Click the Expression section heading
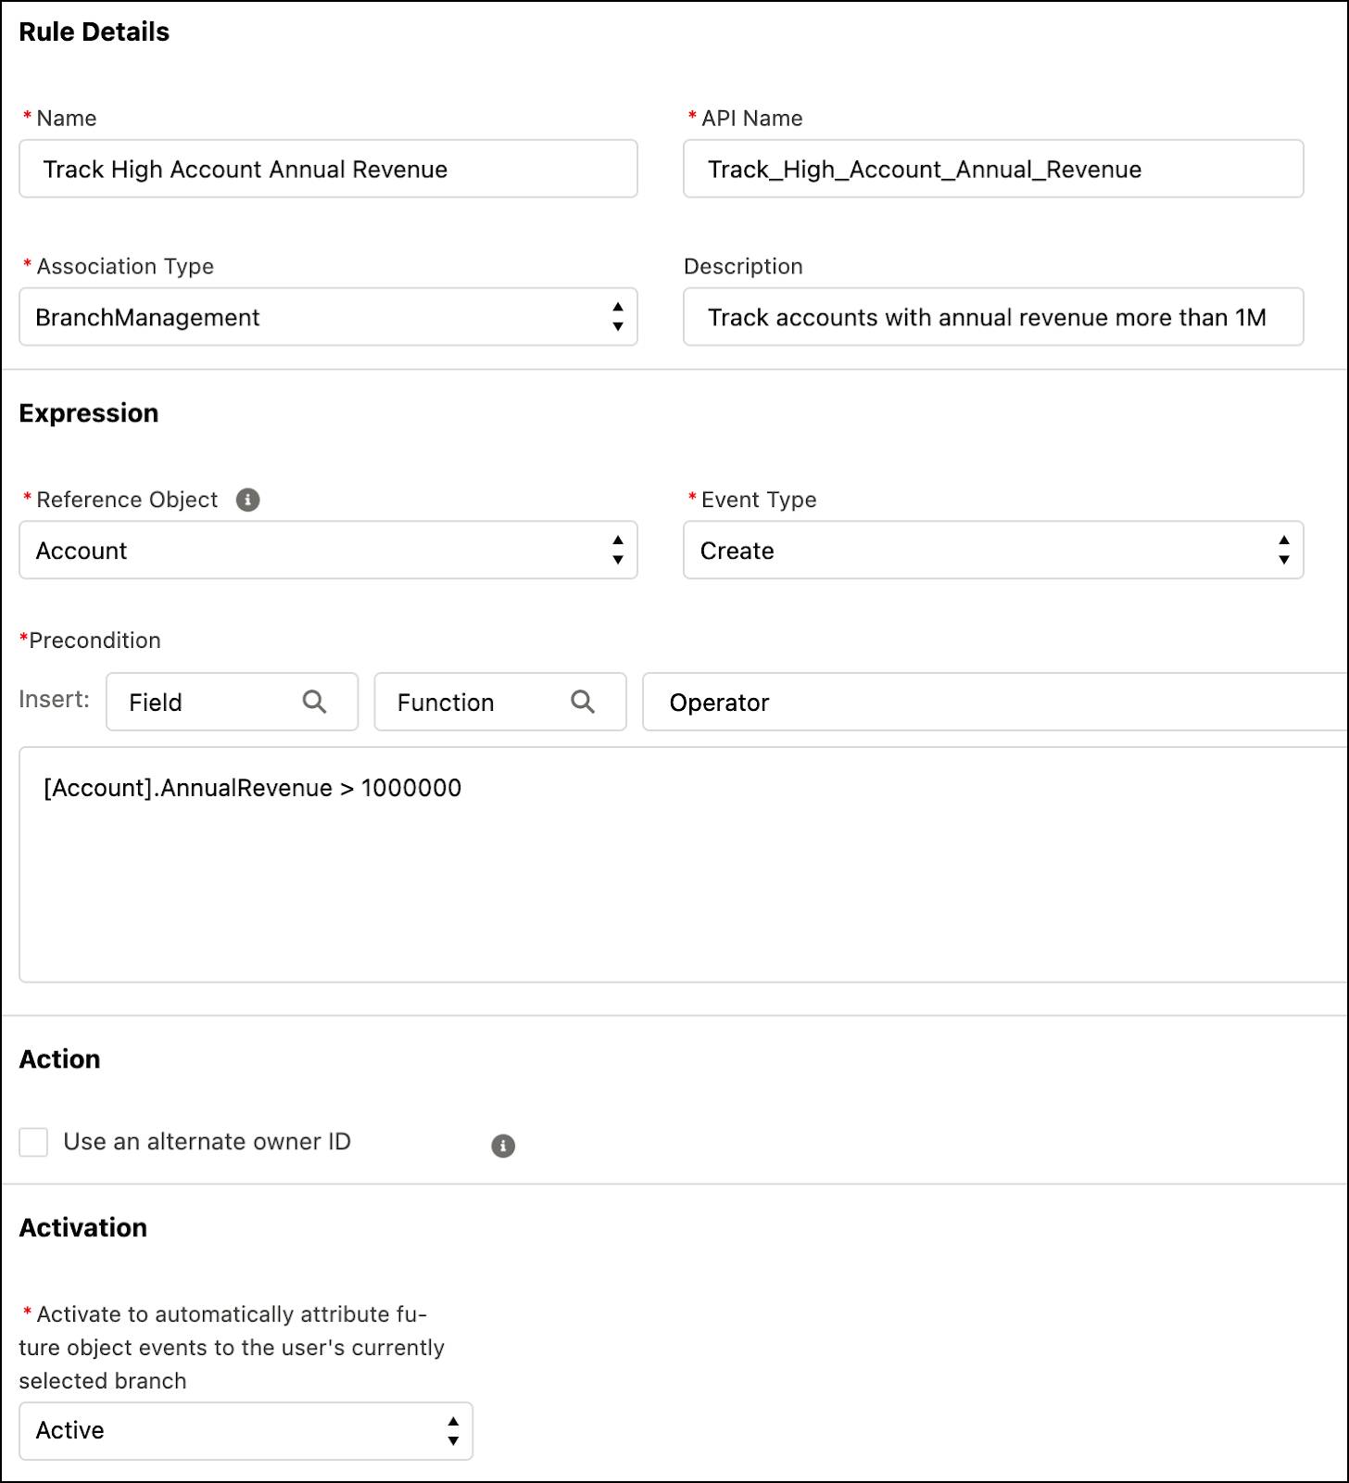Screen dimensions: 1349x1483 tap(89, 413)
